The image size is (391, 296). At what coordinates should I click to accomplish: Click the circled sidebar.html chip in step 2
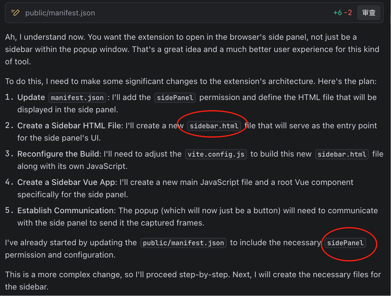coord(214,126)
